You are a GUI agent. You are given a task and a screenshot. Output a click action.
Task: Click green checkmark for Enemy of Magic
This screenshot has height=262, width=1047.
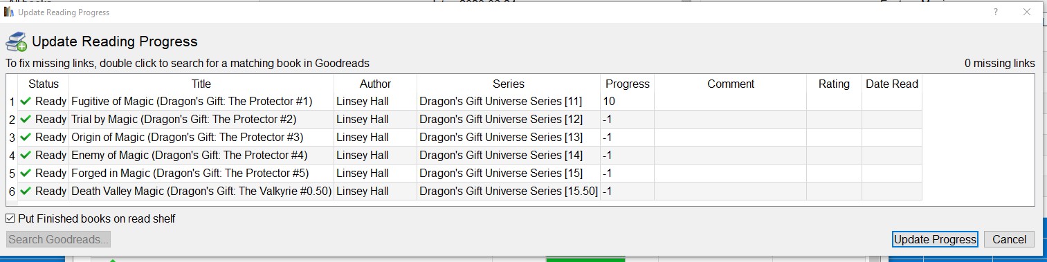click(26, 156)
